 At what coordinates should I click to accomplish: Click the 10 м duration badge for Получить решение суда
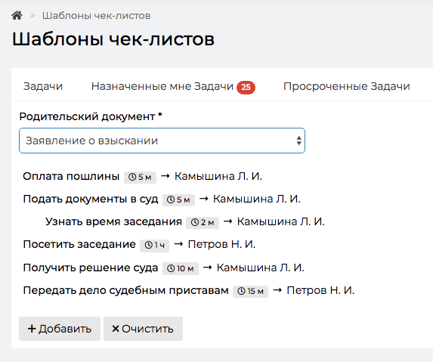(x=181, y=268)
